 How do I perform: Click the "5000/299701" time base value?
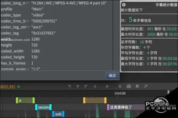tap(44, 21)
